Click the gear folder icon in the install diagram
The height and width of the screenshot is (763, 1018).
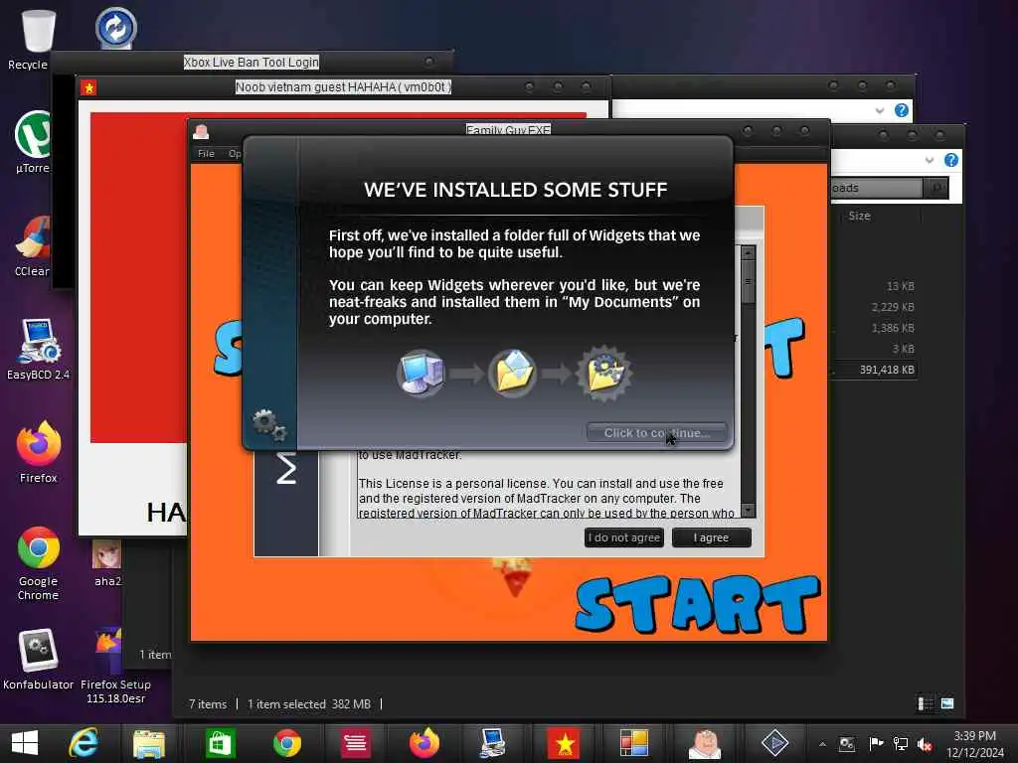click(604, 374)
